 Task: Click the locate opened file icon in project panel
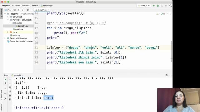(15, 10)
